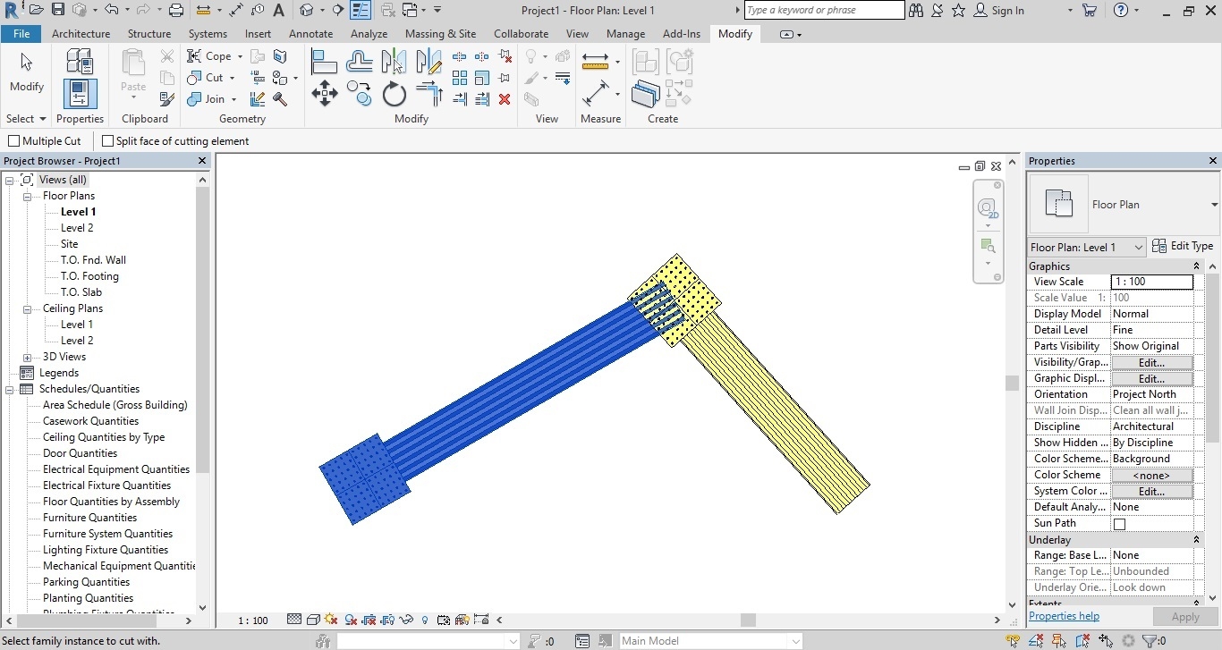Viewport: 1222px width, 650px height.
Task: Select the Copy tool
Action: tap(359, 93)
